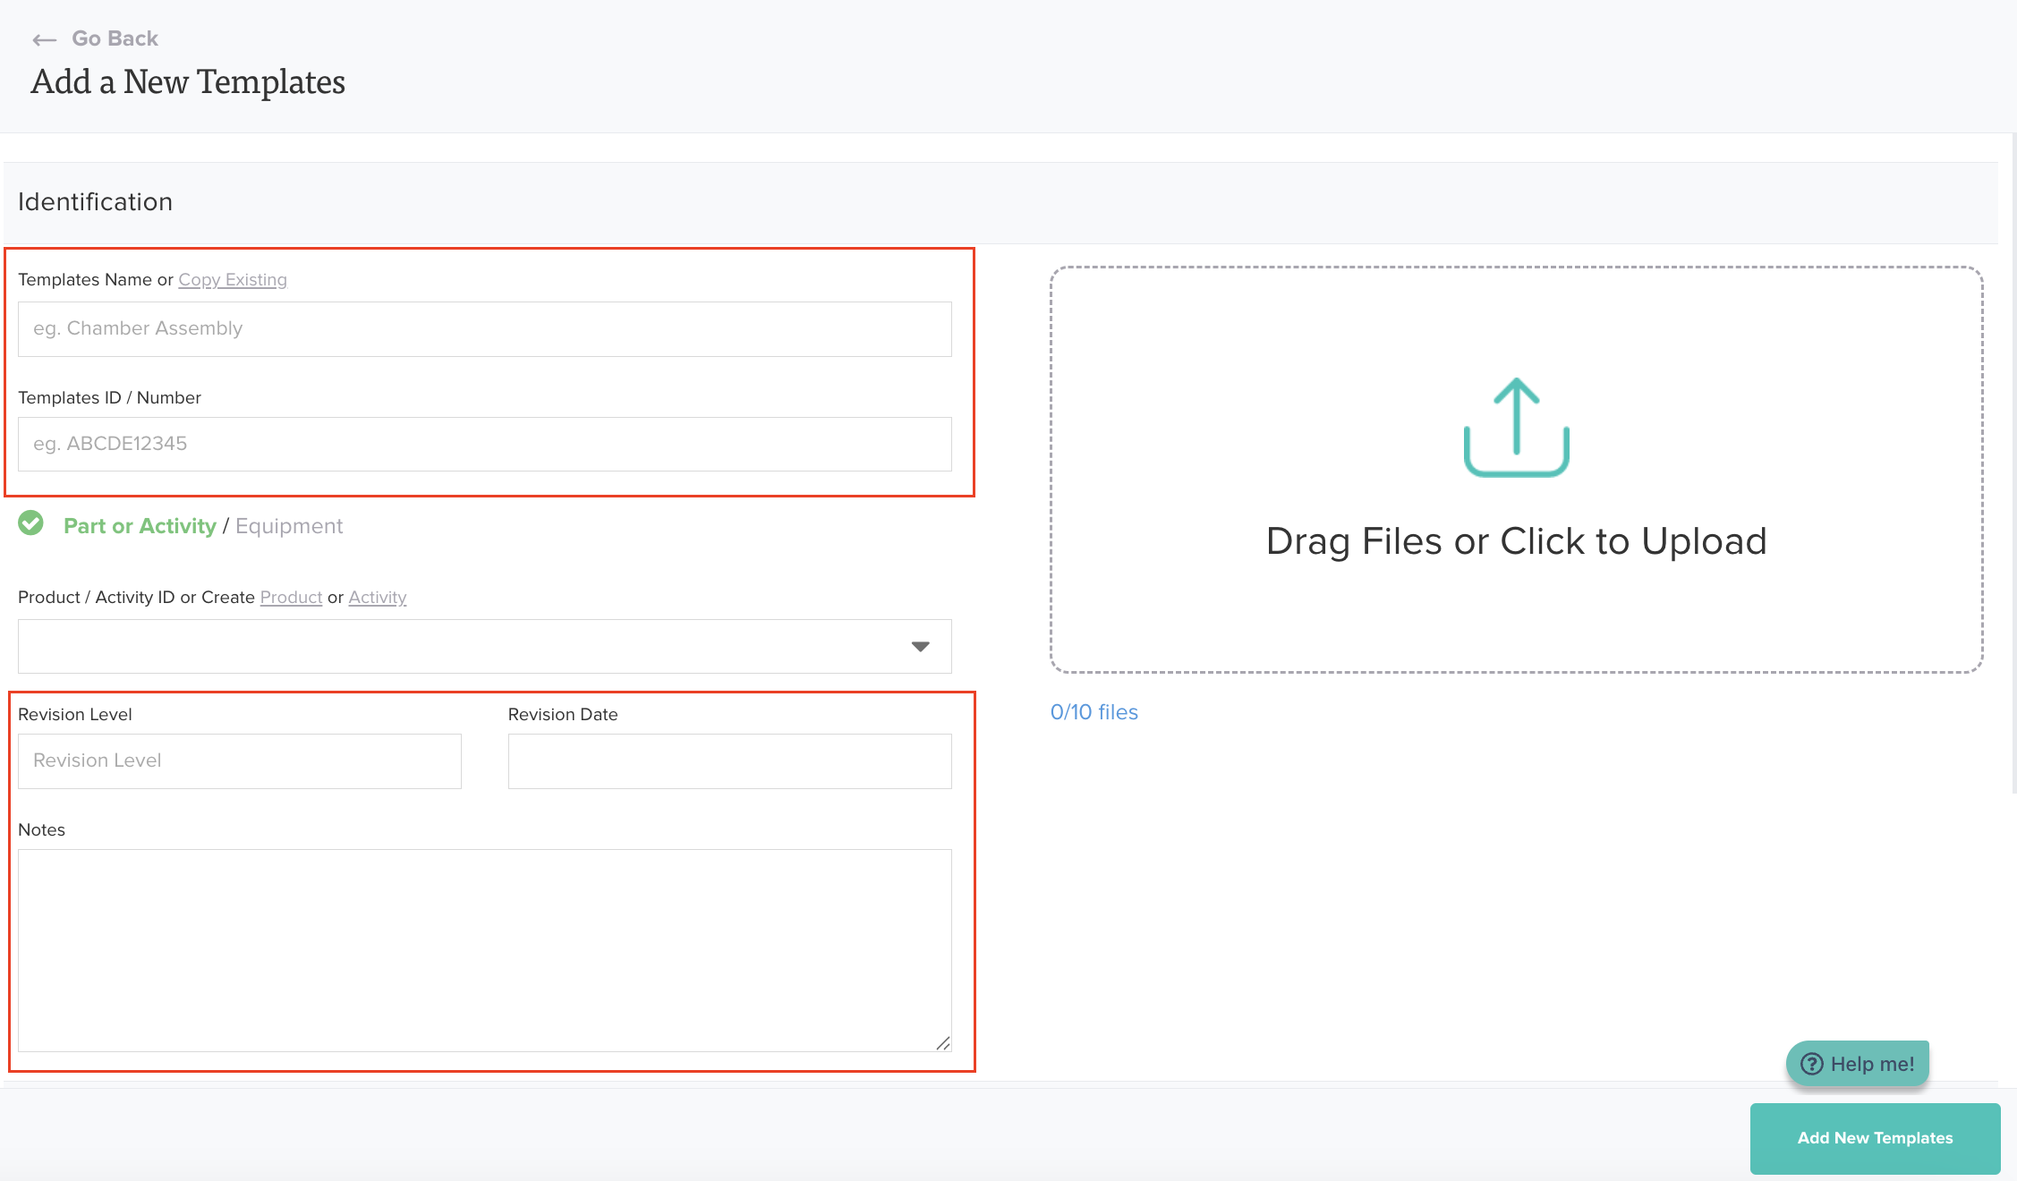Click the Create Activity link
Viewport: 2017px width, 1181px height.
click(x=377, y=598)
